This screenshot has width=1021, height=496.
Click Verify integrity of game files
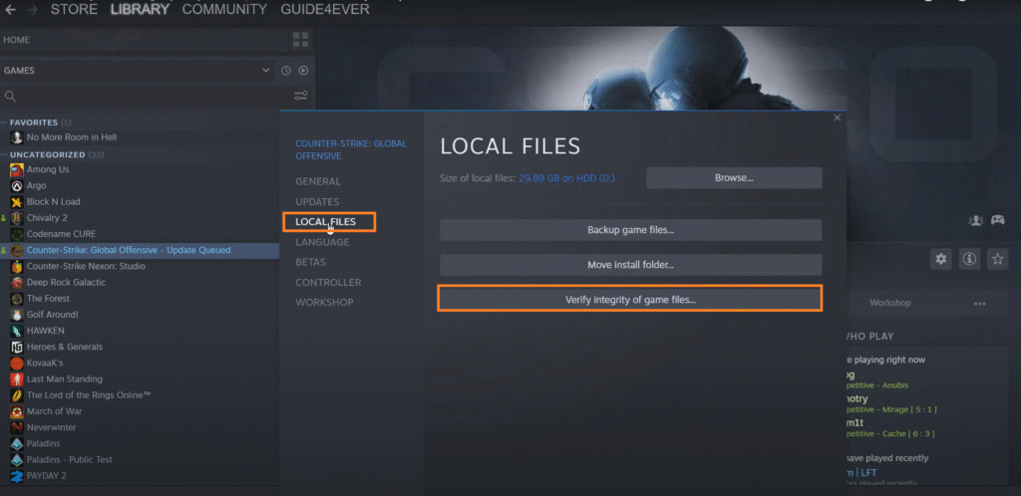(x=630, y=299)
